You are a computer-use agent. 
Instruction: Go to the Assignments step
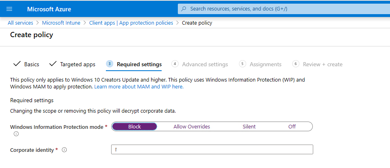point(265,64)
